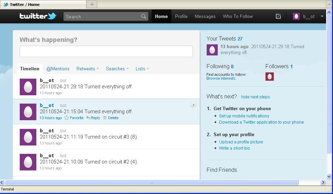Click Upload a profile picture link
Screen dimensions: 333x194
coord(241,142)
